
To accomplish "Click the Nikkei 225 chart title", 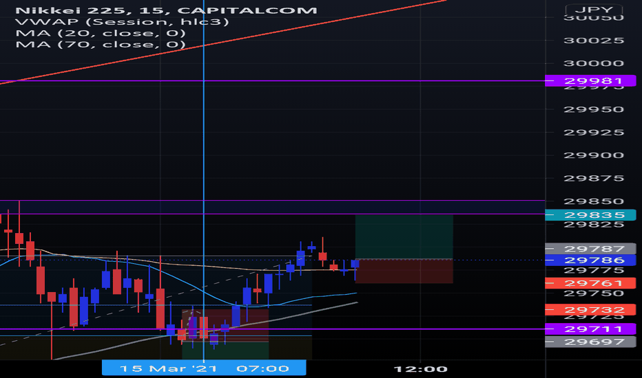I will [x=166, y=10].
